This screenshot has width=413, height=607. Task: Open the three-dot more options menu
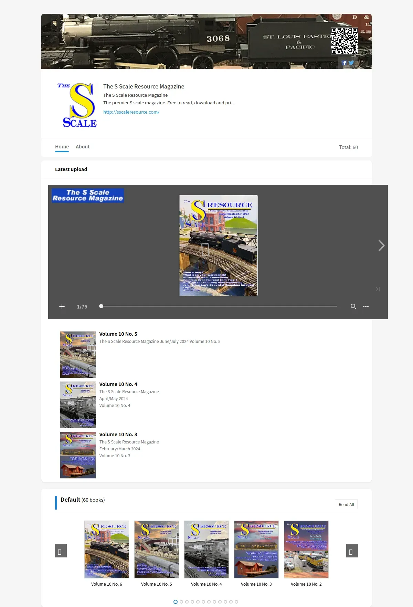366,306
